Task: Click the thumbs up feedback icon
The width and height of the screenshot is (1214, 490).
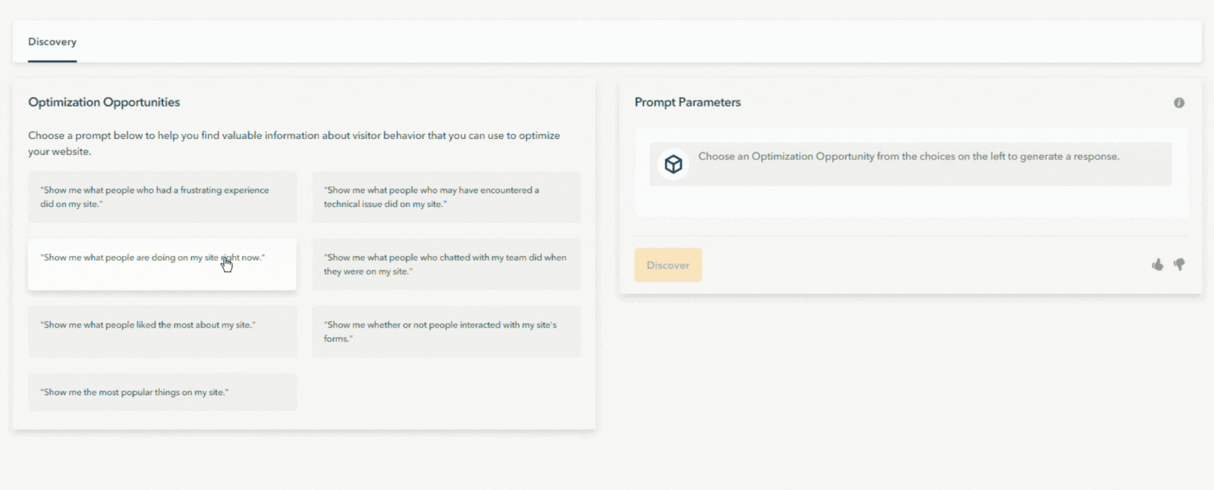Action: tap(1158, 265)
